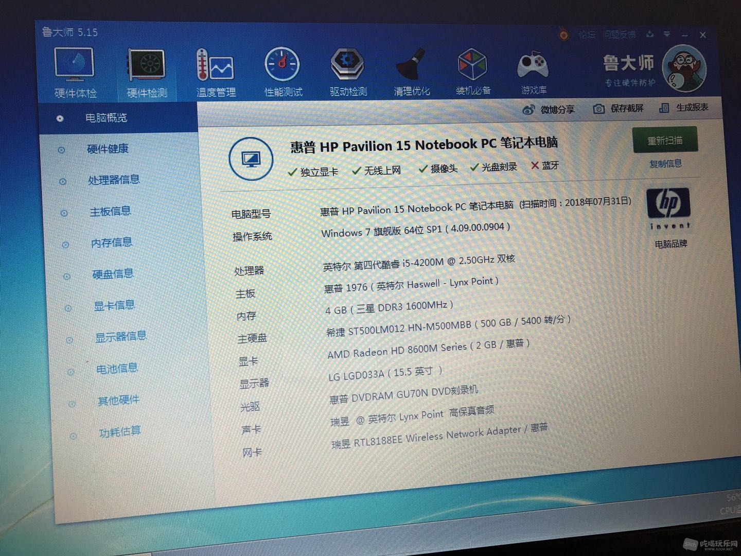Click the 操作系统 row label
741x556 pixels.
click(252, 236)
